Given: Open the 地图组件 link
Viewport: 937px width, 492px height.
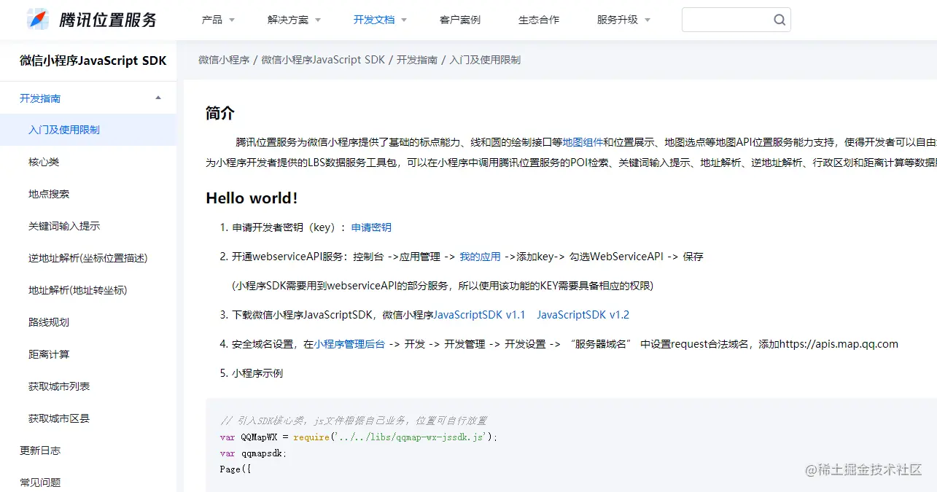Looking at the screenshot, I should click(x=583, y=142).
